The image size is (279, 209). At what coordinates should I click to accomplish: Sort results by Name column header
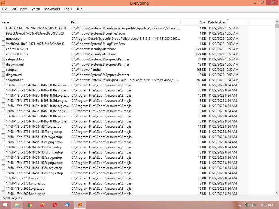pos(35,22)
